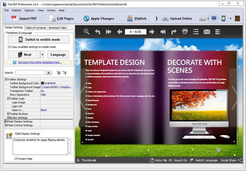The image size is (246, 171).
Task: Open the Publish menu
Action: [17, 10]
